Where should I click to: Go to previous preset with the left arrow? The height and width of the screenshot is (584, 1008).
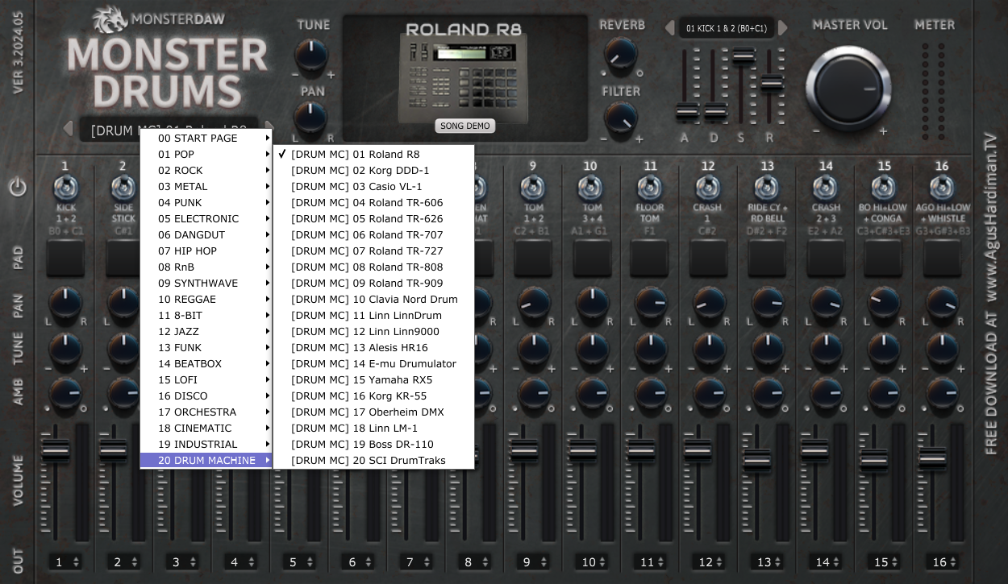tap(69, 130)
